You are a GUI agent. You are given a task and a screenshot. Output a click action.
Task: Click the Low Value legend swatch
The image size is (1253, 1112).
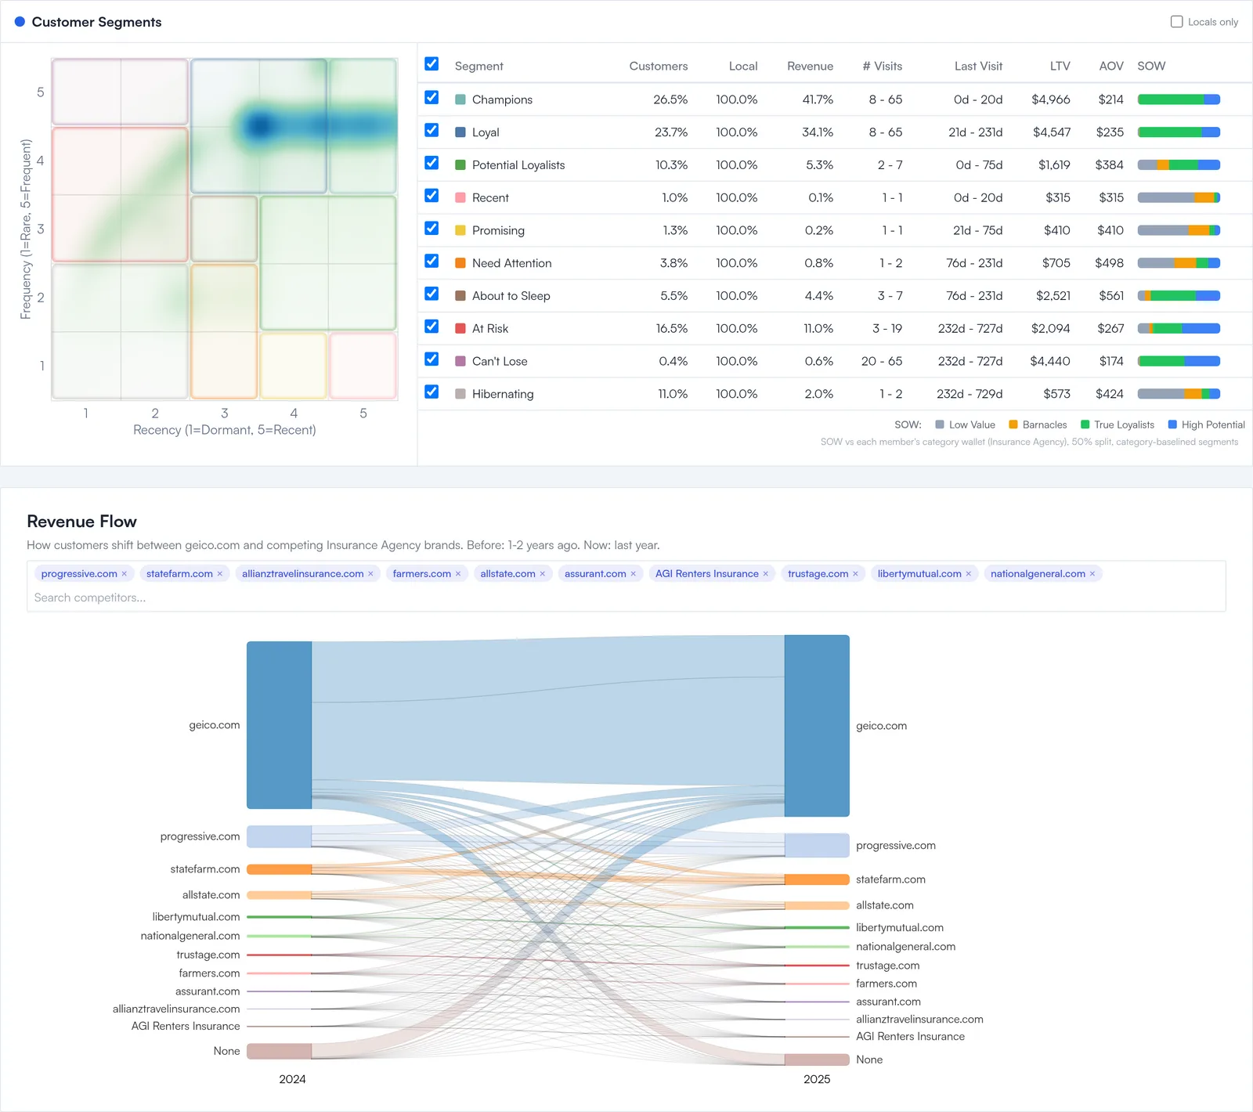coord(940,424)
